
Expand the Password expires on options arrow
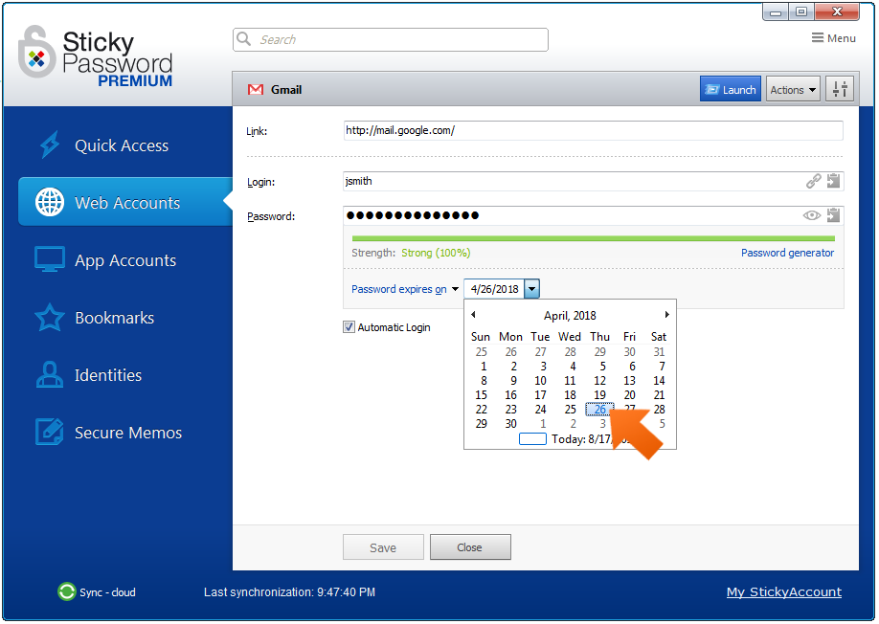(x=455, y=289)
